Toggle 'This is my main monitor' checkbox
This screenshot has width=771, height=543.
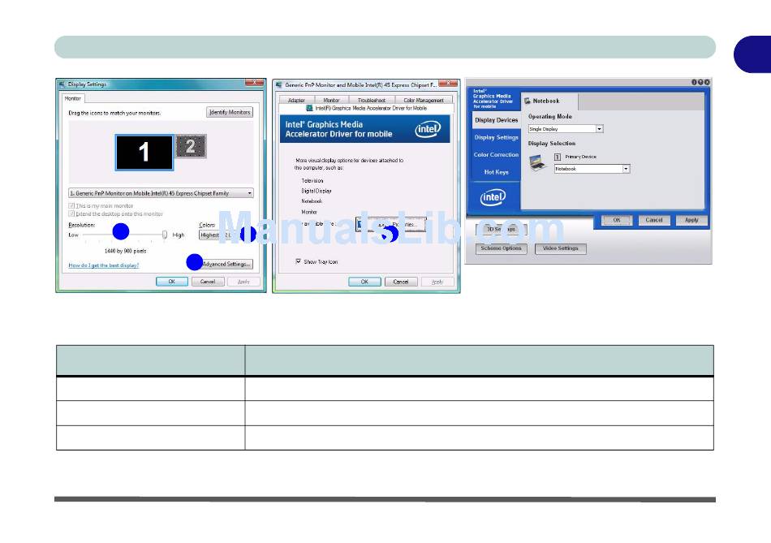tap(71, 205)
